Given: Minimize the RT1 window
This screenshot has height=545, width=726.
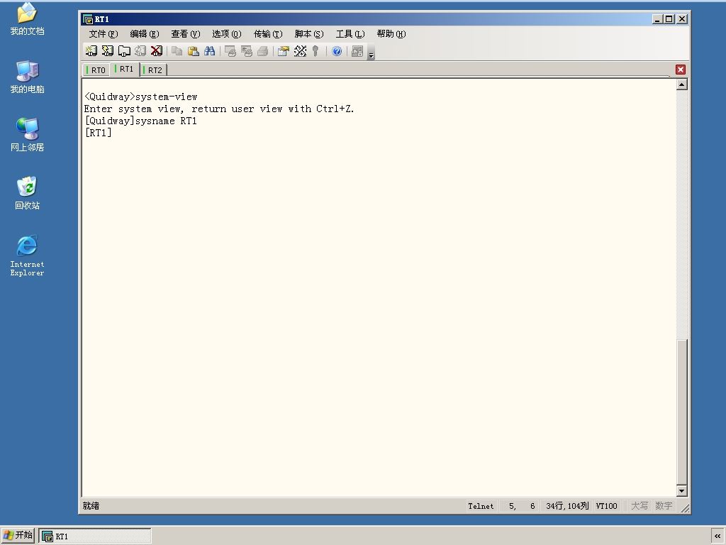Looking at the screenshot, I should point(657,19).
